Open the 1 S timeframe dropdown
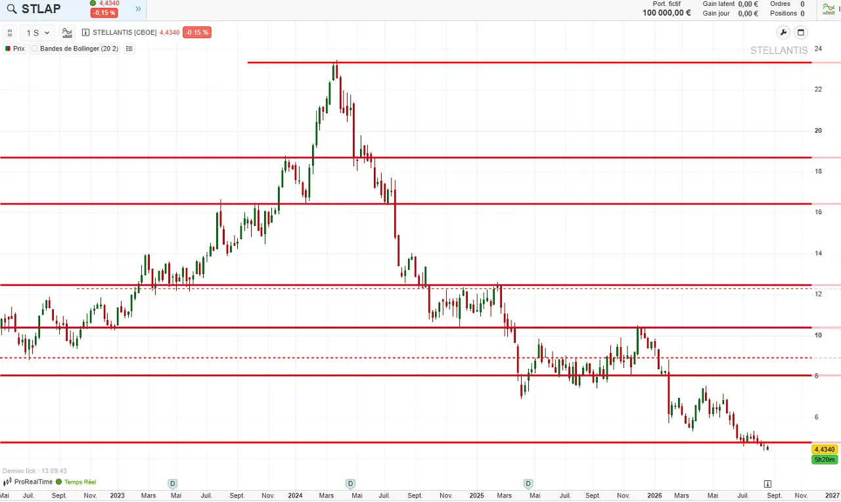 (x=38, y=33)
